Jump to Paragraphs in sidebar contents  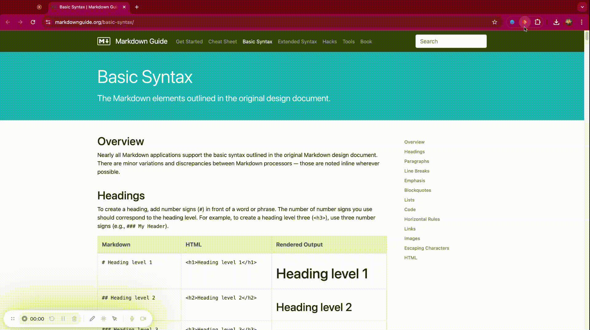pos(417,161)
